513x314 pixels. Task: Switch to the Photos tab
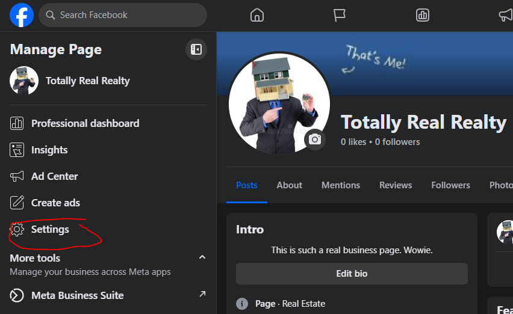501,185
